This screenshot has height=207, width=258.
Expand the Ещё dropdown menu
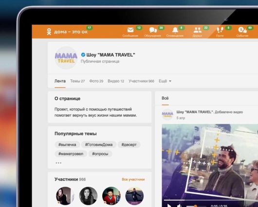tap(165, 81)
